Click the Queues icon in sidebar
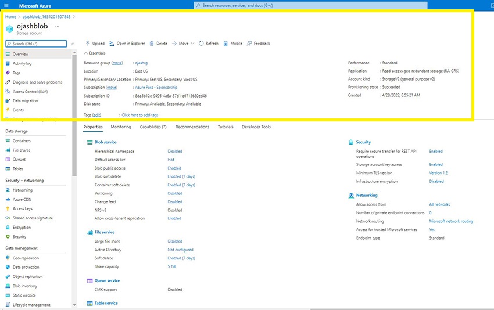Screen dimensions: 494x310 point(8,159)
